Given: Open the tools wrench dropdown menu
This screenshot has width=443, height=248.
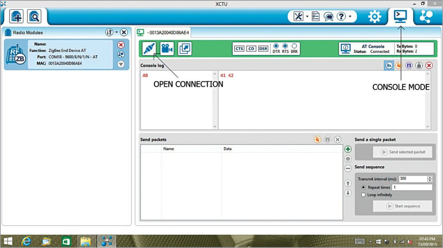Looking at the screenshot, I should [301, 16].
